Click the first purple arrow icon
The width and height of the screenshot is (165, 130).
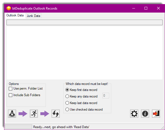click(x=23, y=114)
